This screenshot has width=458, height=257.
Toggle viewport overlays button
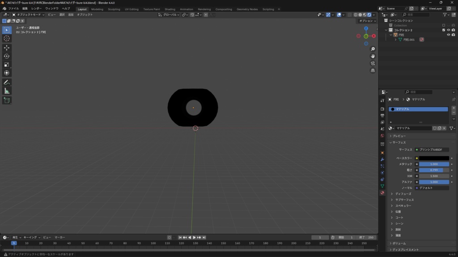(339, 15)
